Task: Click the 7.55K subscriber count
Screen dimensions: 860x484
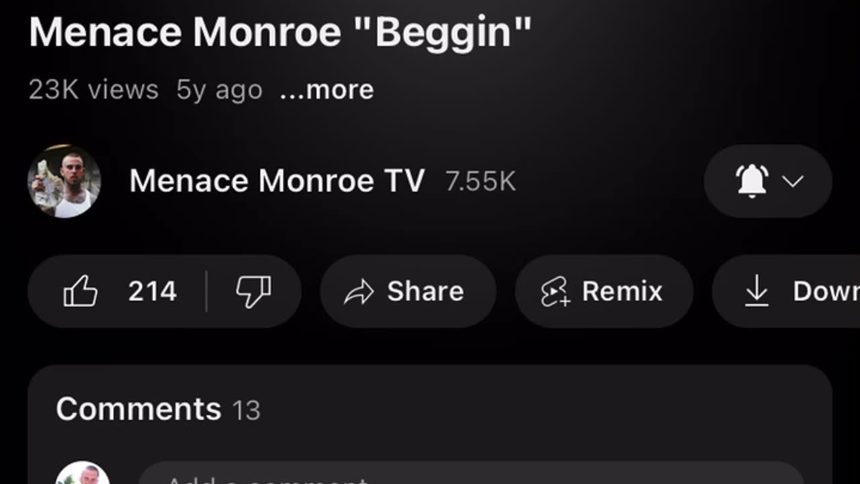Action: click(480, 182)
